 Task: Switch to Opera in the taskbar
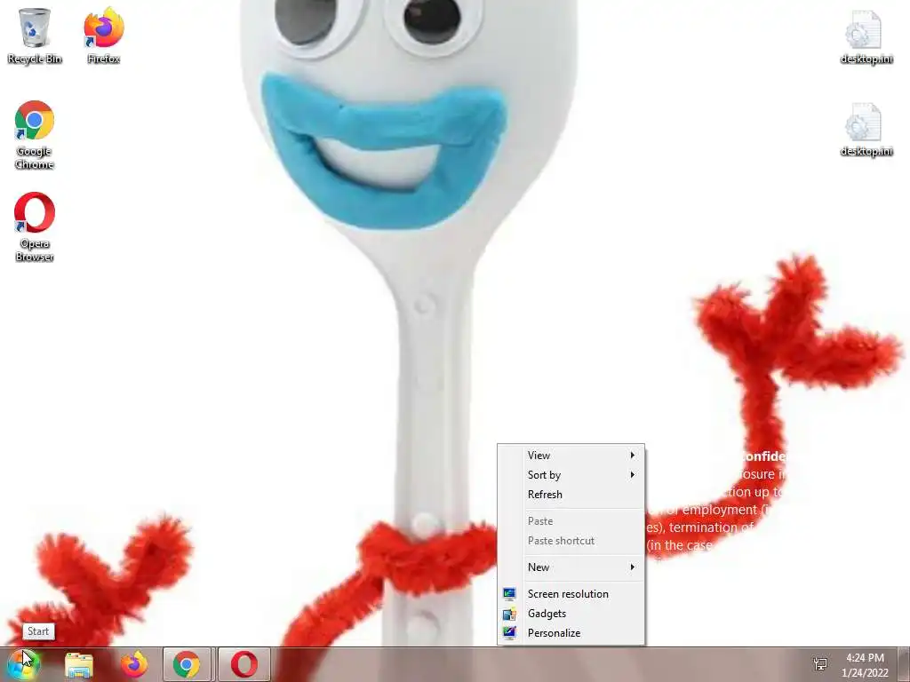[244, 664]
